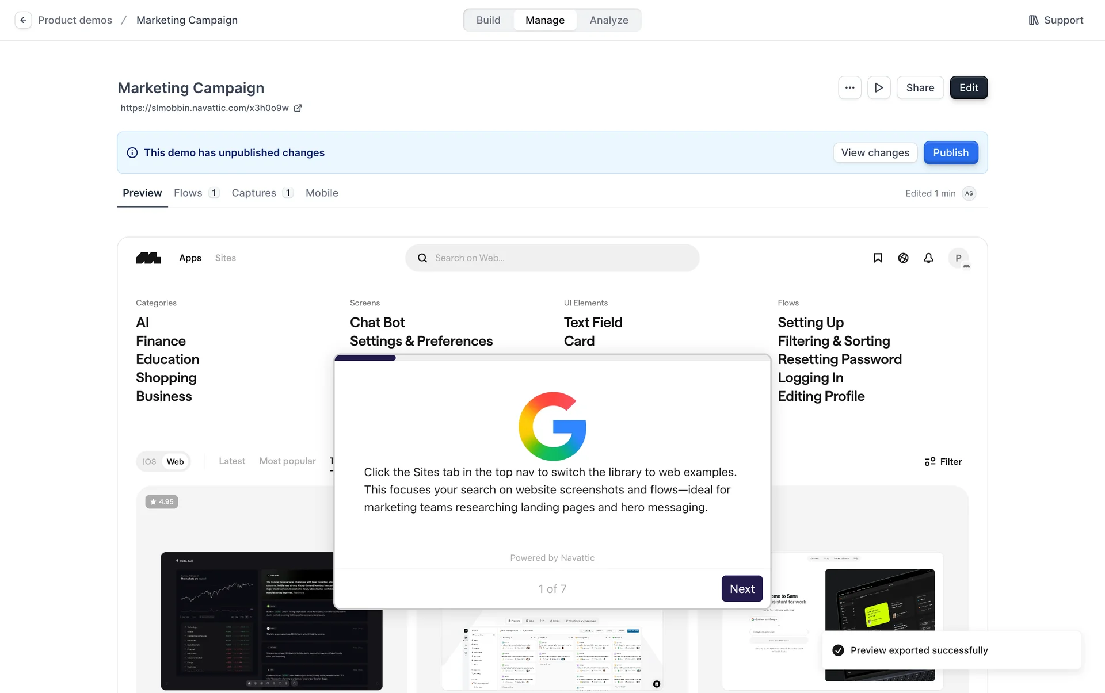The width and height of the screenshot is (1105, 693).
Task: Select the Web platform toggle
Action: click(175, 461)
